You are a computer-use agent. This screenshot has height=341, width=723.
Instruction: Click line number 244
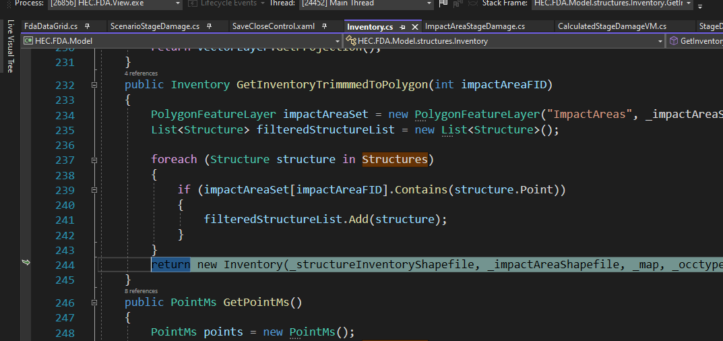click(x=65, y=266)
